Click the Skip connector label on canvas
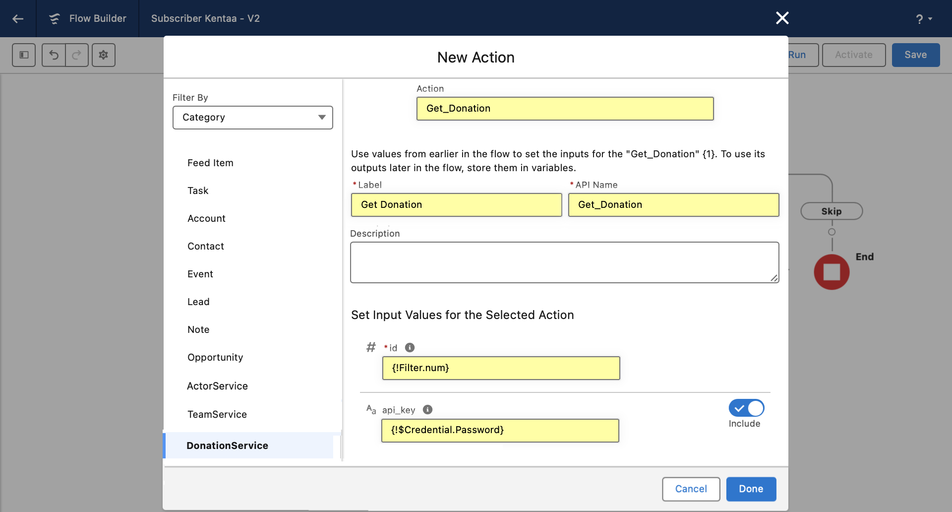The image size is (952, 512). pyautogui.click(x=832, y=211)
